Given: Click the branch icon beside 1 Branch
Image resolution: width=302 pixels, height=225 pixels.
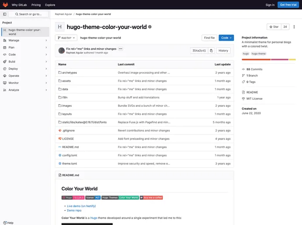Looking at the screenshot, I should tap(244, 76).
